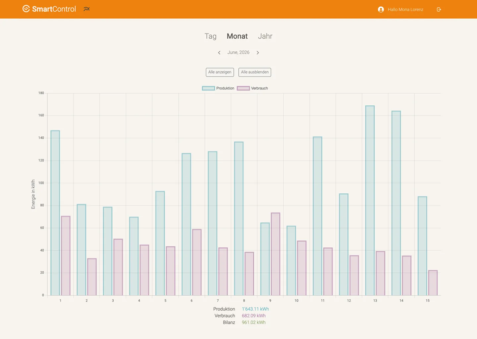Select the Monat tab
Image resolution: width=477 pixels, height=339 pixels.
[x=237, y=36]
